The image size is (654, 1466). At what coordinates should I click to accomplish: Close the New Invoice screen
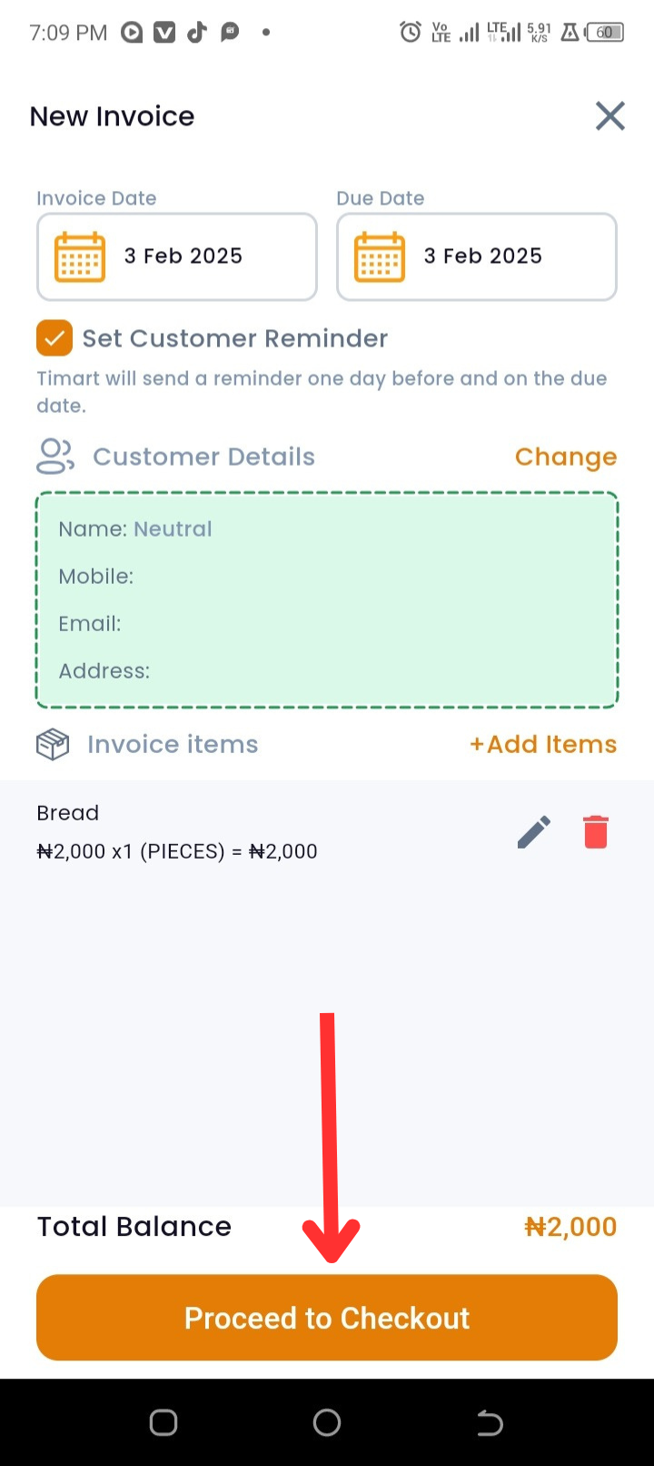coord(609,116)
